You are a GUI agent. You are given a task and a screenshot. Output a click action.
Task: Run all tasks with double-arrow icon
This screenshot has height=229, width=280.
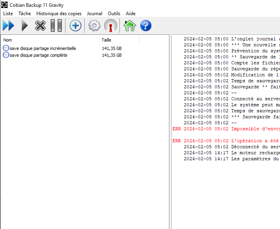[8, 26]
